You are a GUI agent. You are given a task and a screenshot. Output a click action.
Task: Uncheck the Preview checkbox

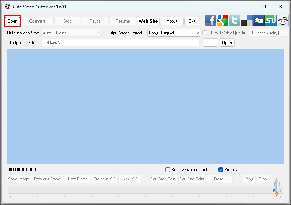221,170
